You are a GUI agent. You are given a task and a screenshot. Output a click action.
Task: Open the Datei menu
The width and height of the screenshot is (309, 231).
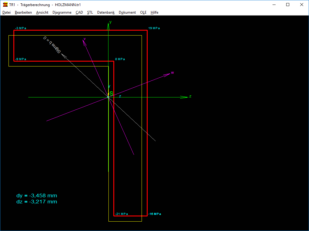coord(6,12)
